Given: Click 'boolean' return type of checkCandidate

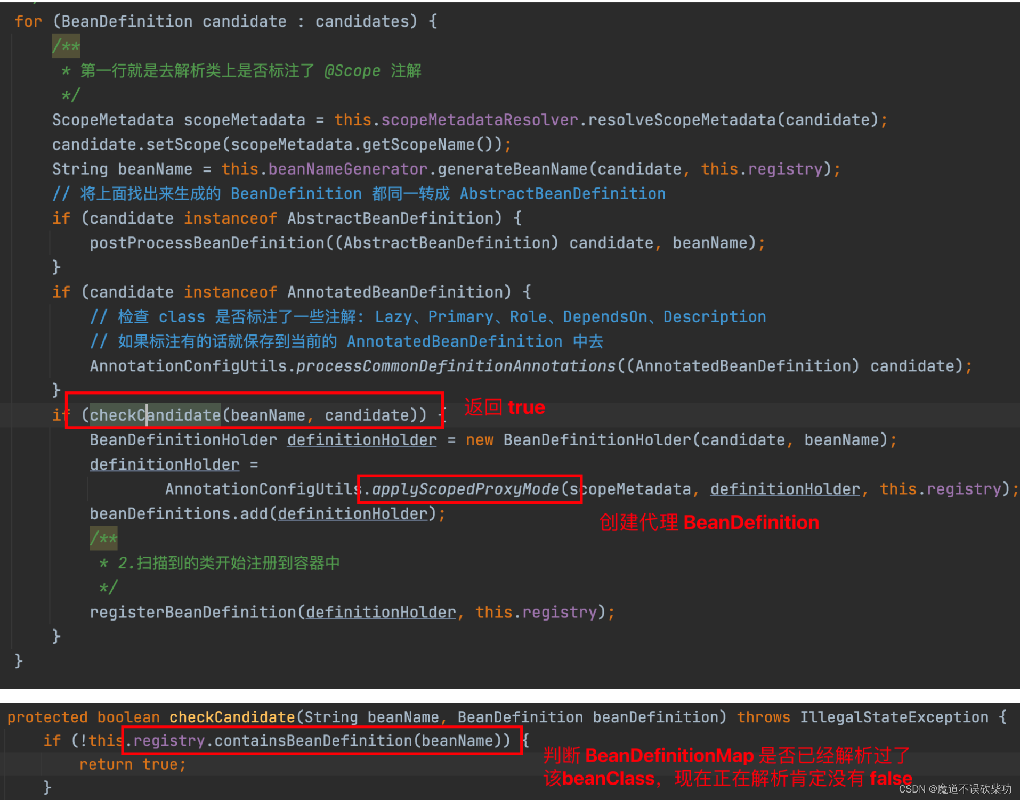Looking at the screenshot, I should (128, 717).
